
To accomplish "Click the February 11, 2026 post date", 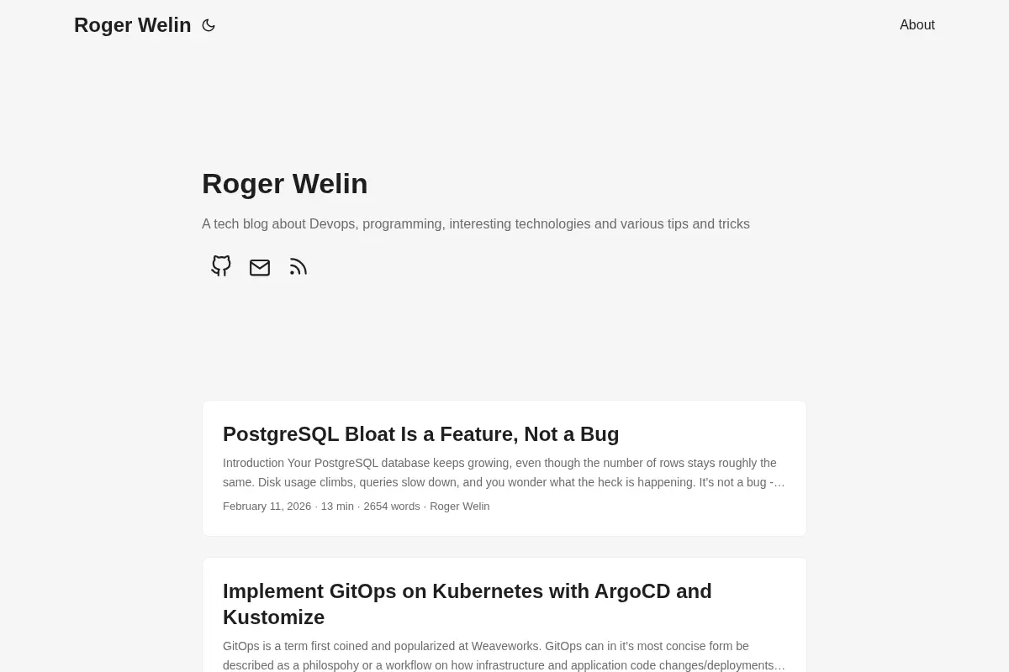I will coord(267,507).
